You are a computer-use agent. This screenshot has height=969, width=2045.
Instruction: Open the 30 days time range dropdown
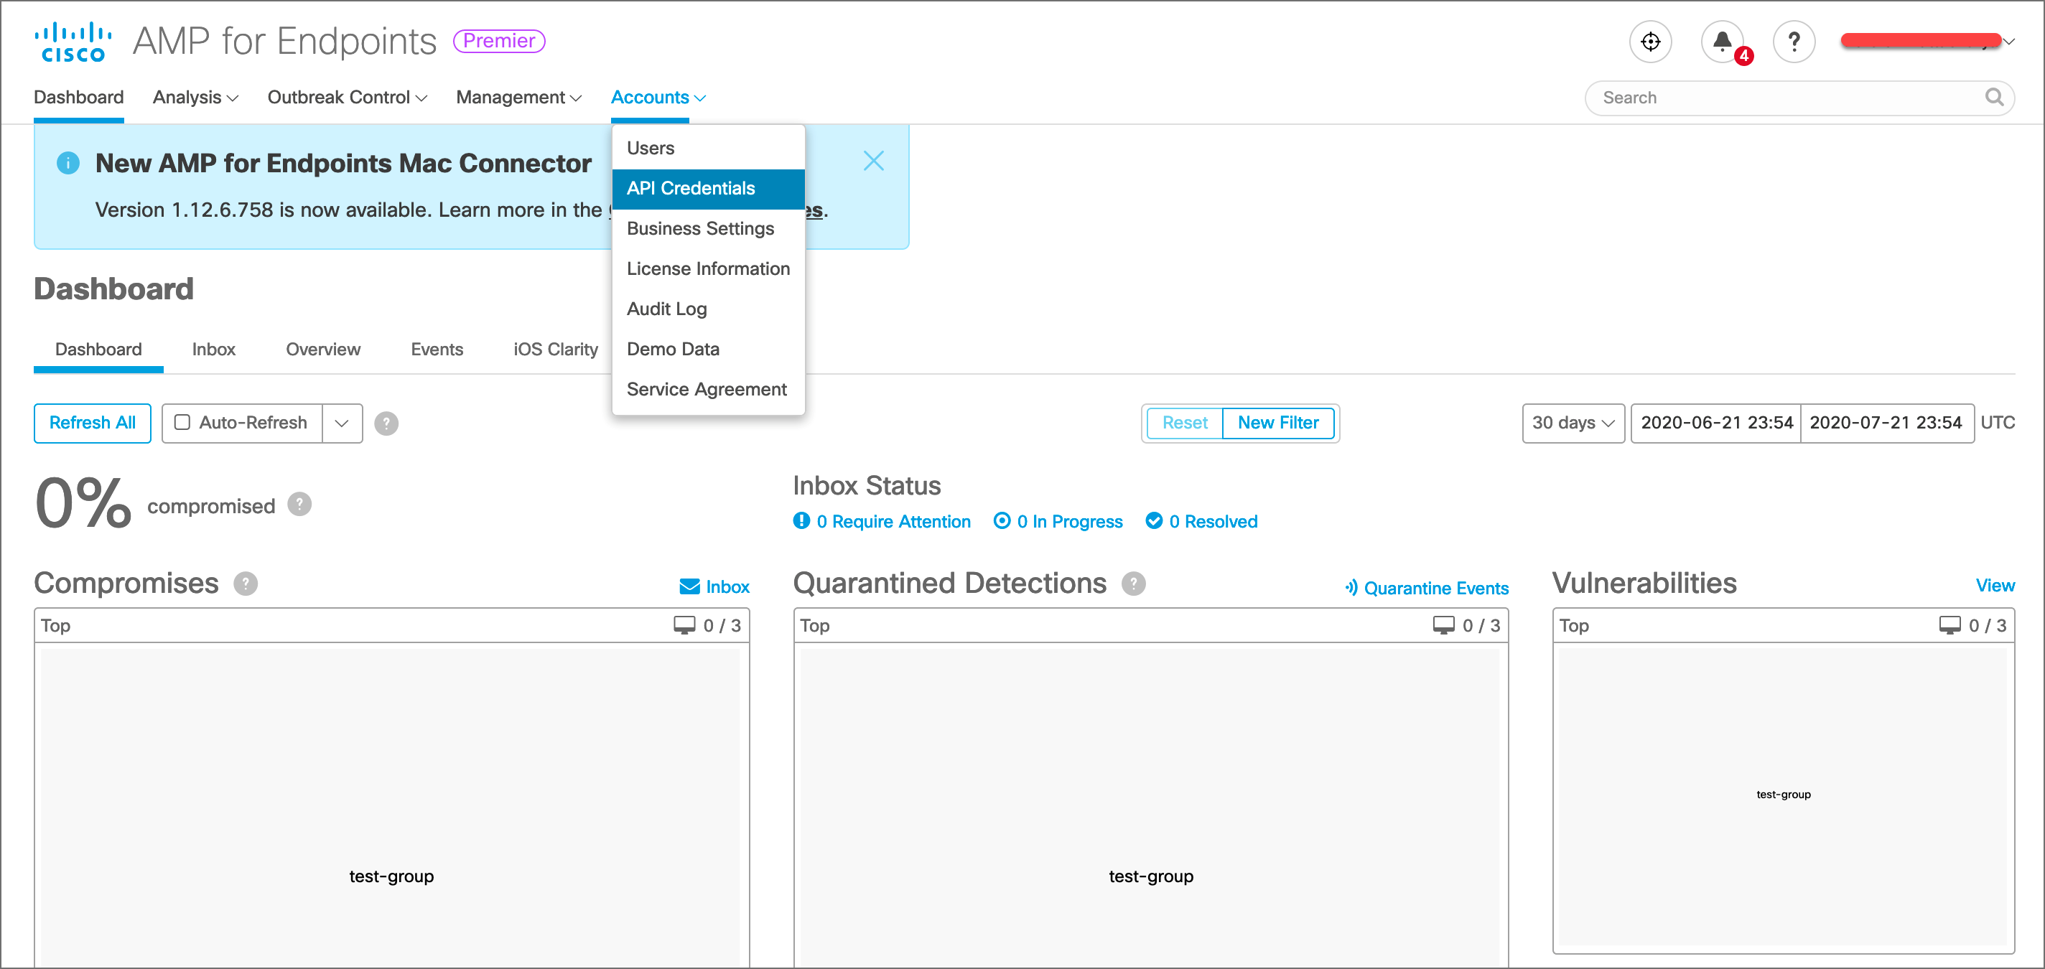1571,423
